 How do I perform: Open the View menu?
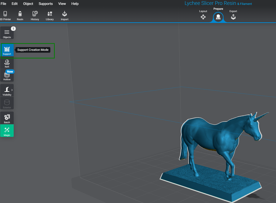(62, 4)
